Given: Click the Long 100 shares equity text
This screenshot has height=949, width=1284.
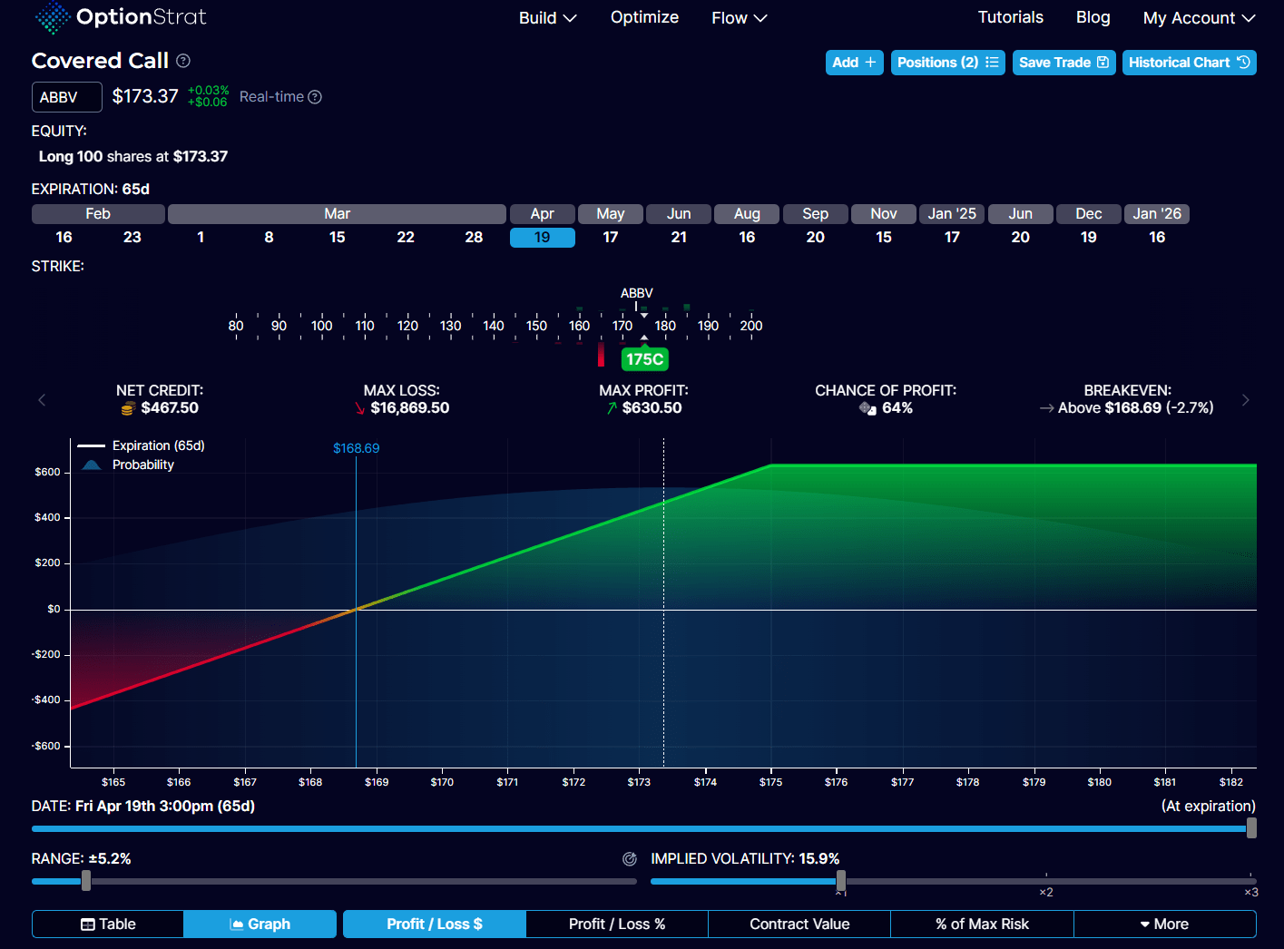Looking at the screenshot, I should pyautogui.click(x=133, y=156).
